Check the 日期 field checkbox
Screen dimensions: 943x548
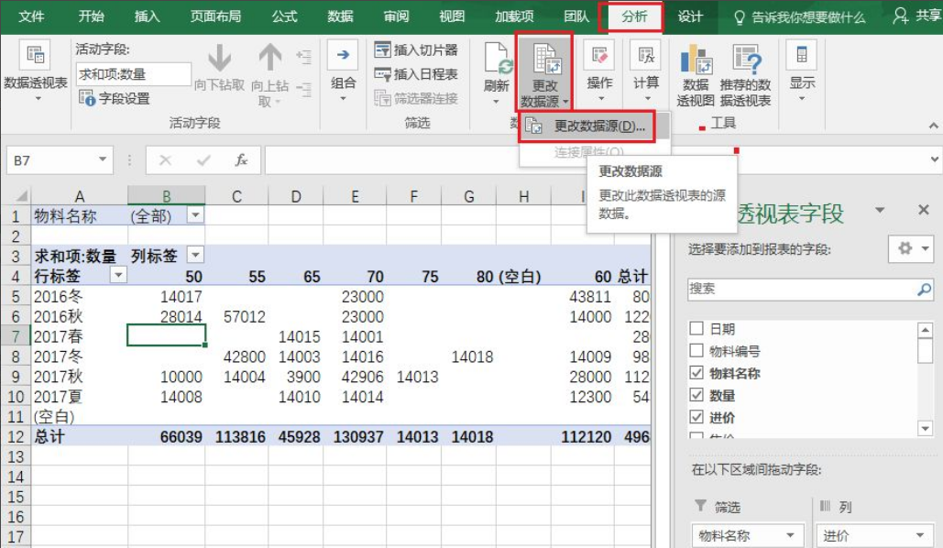pos(696,329)
